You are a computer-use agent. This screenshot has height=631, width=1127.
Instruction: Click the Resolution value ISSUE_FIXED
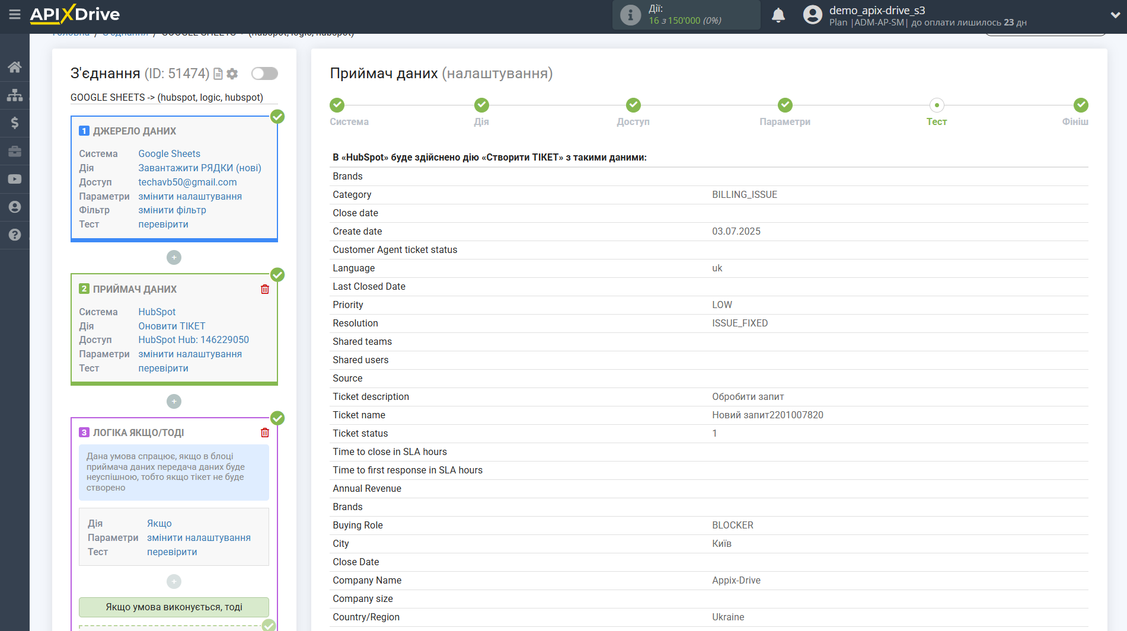pos(740,323)
